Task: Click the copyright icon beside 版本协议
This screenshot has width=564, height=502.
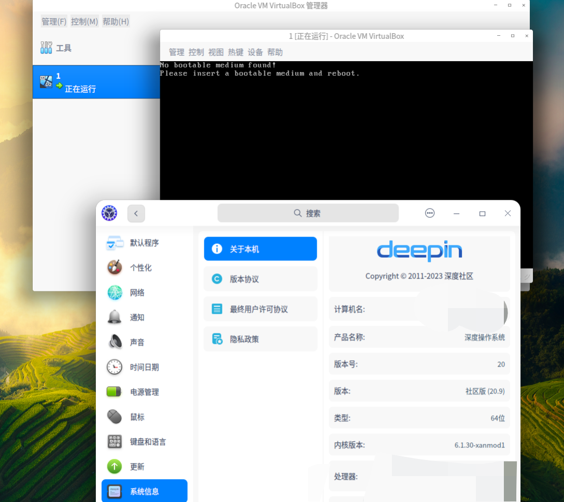Action: tap(217, 279)
